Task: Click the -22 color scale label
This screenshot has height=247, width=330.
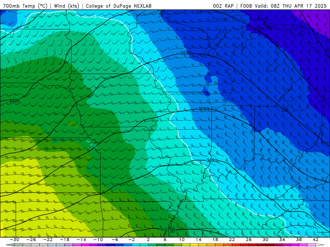Action: coord(48,240)
